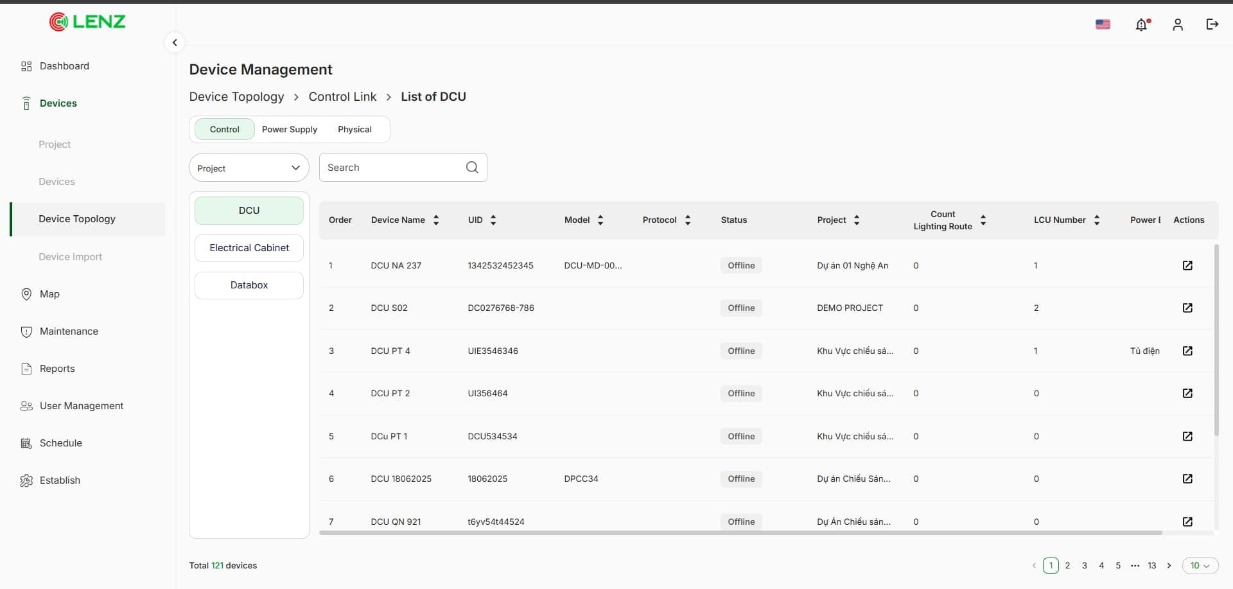Switch to the Physical tab
The height and width of the screenshot is (589, 1233).
(354, 129)
